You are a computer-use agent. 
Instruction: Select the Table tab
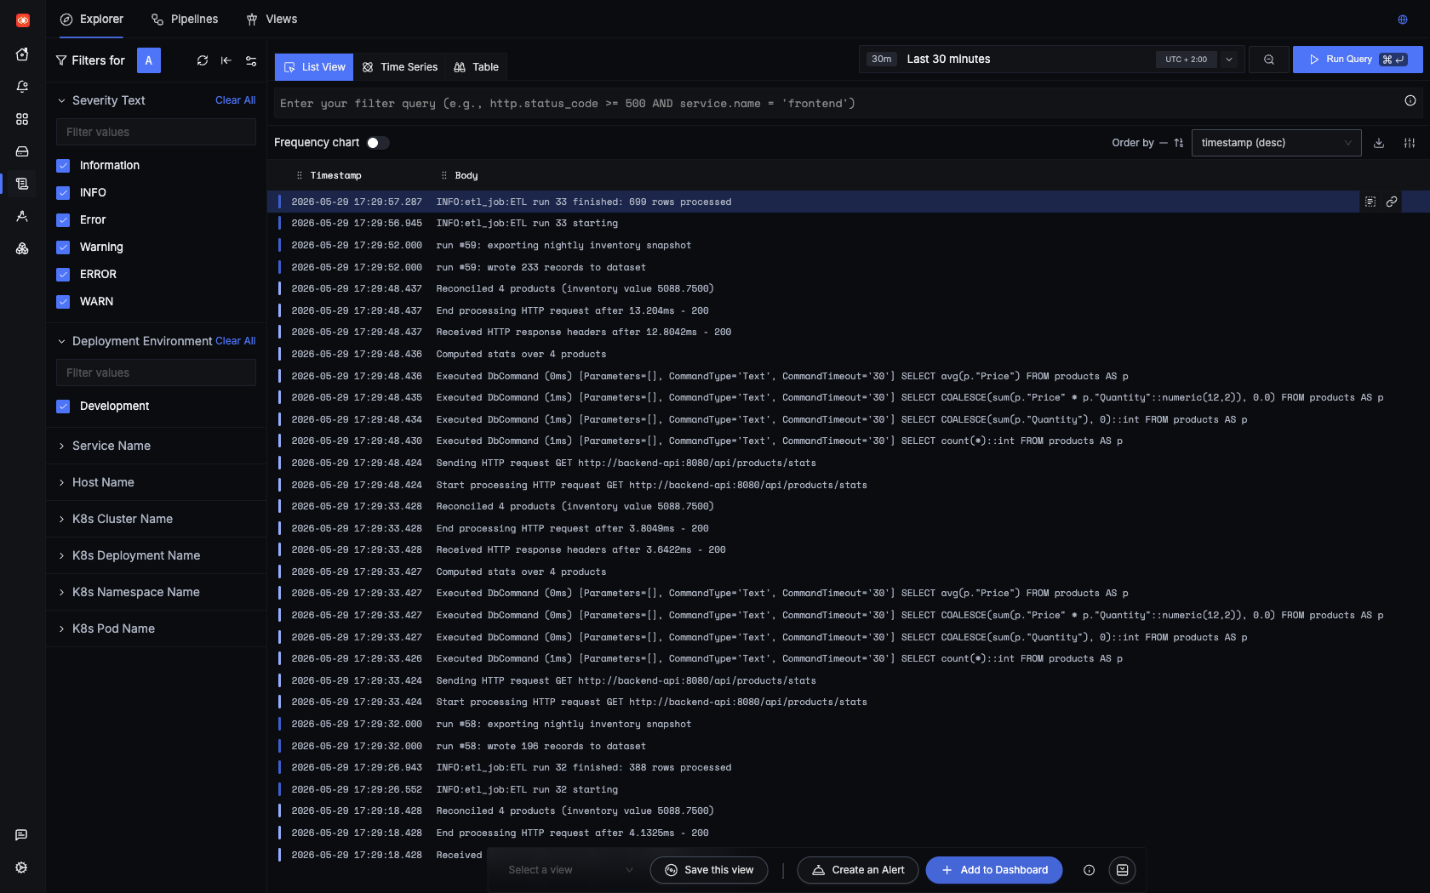pyautogui.click(x=476, y=67)
